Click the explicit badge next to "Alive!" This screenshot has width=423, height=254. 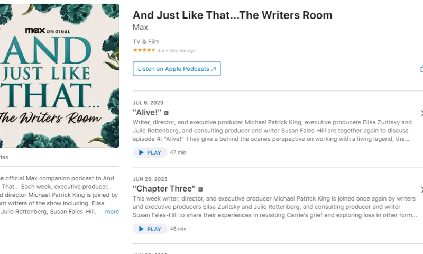tap(166, 113)
